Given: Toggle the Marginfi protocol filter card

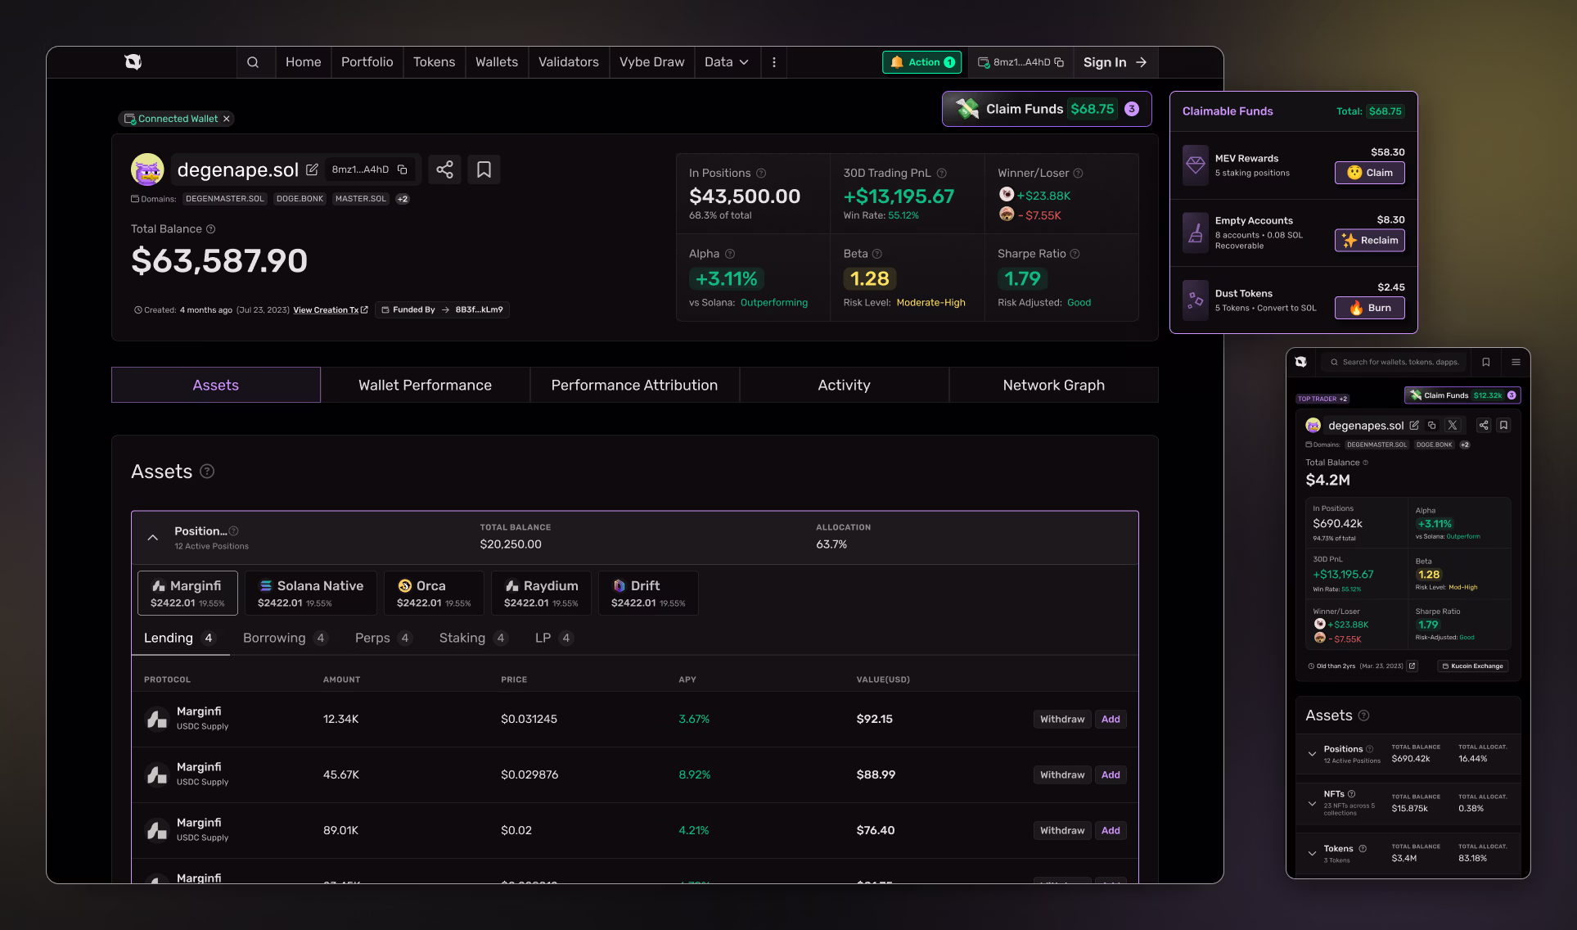Looking at the screenshot, I should coord(187,593).
